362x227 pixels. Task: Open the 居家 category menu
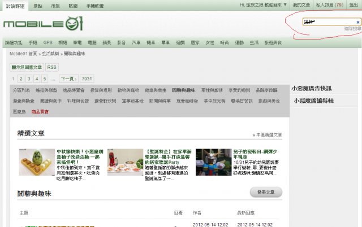point(195,43)
